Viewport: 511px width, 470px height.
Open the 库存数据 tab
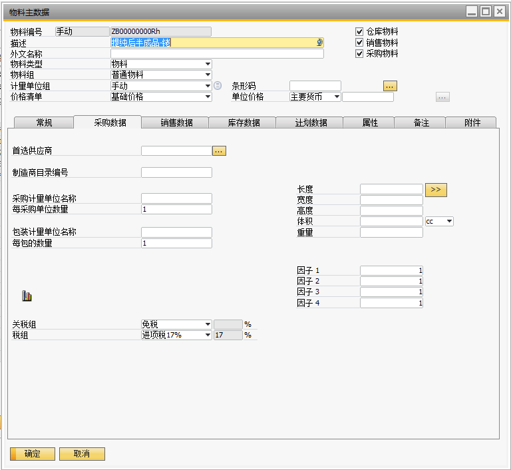[242, 122]
